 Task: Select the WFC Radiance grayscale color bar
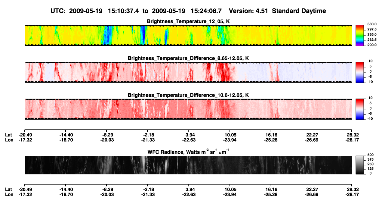click(x=360, y=165)
